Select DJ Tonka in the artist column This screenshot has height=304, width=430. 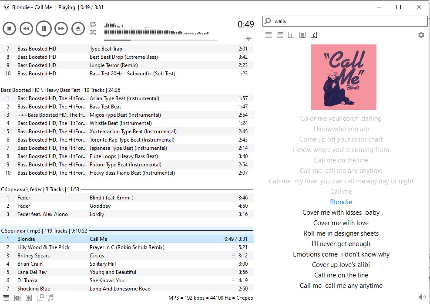pos(27,280)
